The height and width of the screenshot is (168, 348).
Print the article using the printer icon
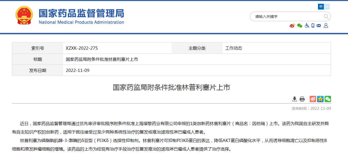[302, 99]
